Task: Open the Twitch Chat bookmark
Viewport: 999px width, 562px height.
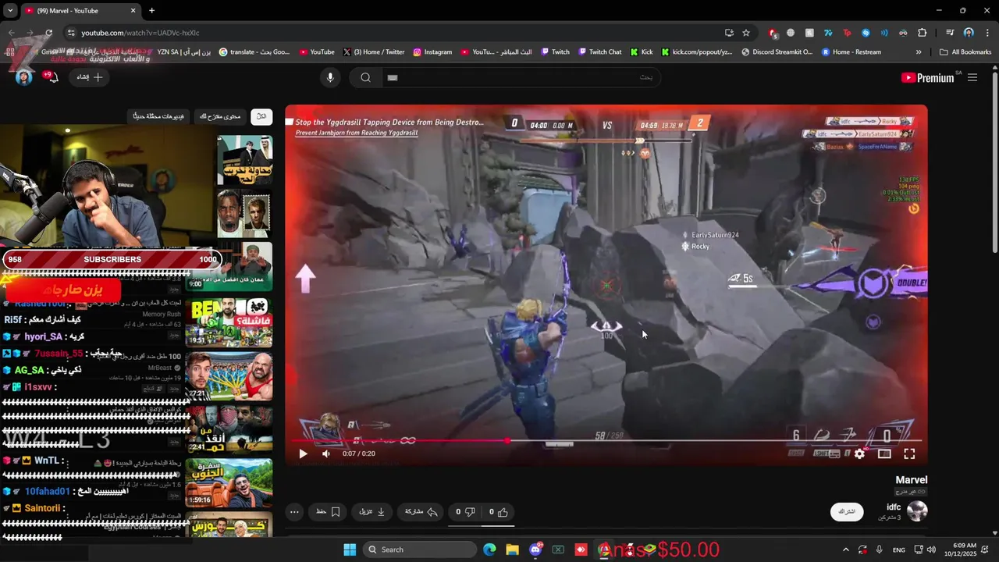Action: point(600,52)
